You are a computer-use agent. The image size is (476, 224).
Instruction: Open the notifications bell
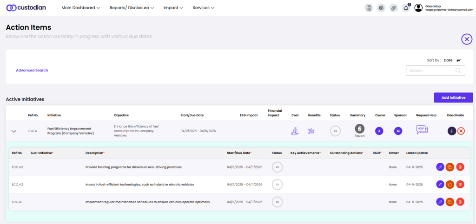coord(406,8)
